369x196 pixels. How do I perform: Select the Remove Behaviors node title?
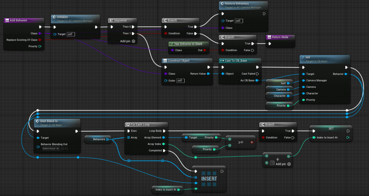click(237, 4)
